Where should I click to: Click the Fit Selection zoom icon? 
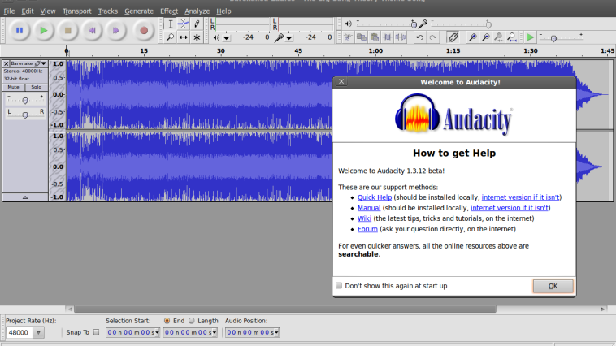tap(499, 37)
